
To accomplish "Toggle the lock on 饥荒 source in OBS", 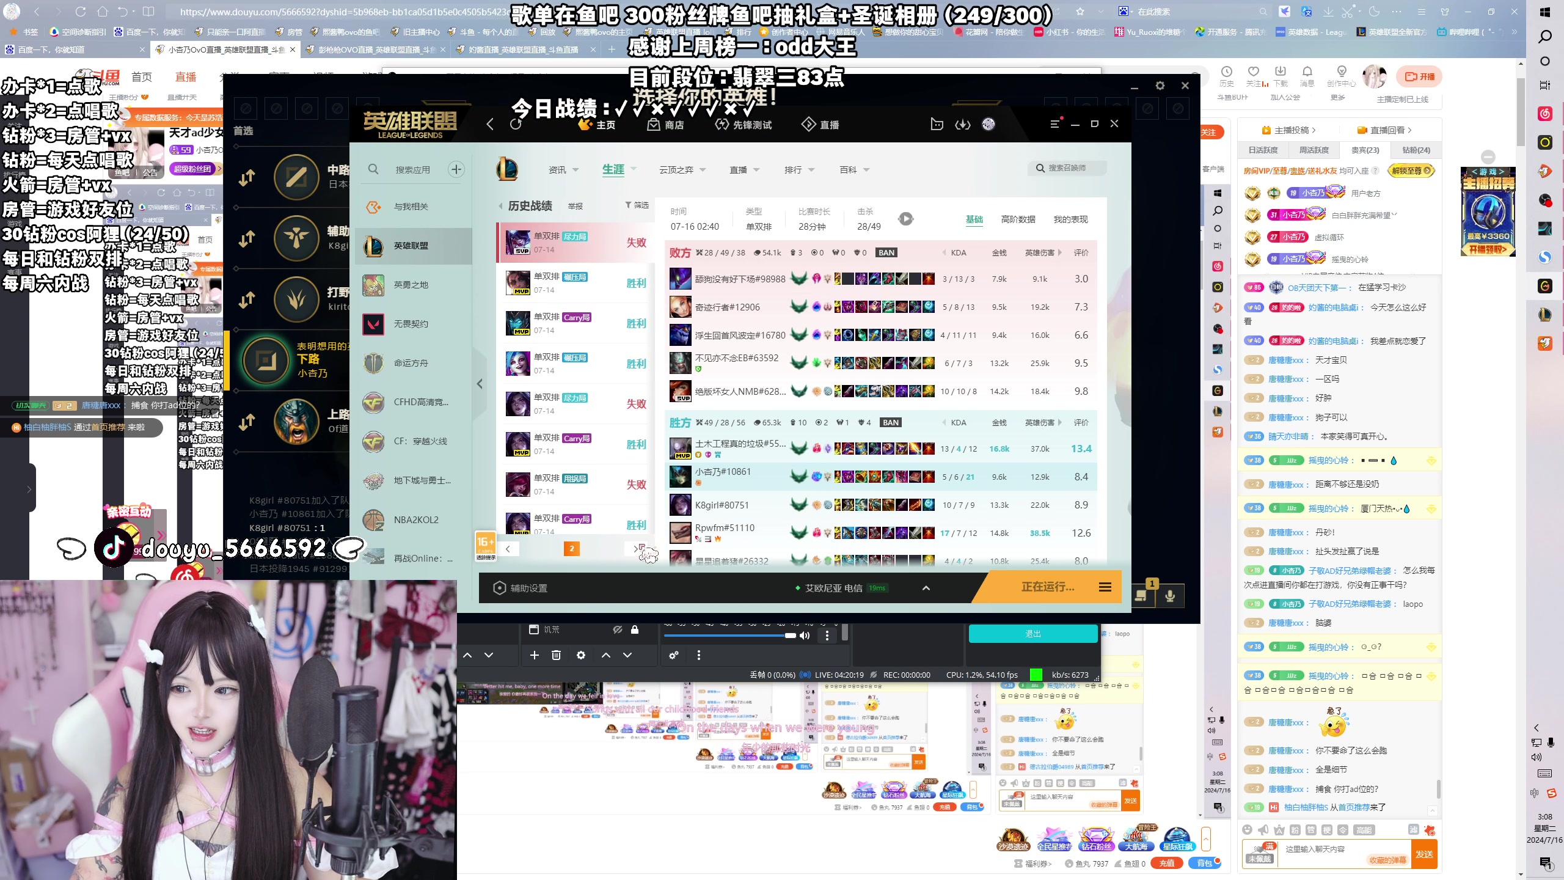I will (635, 629).
